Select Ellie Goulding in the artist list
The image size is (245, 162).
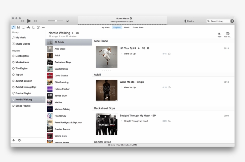click(x=69, y=82)
